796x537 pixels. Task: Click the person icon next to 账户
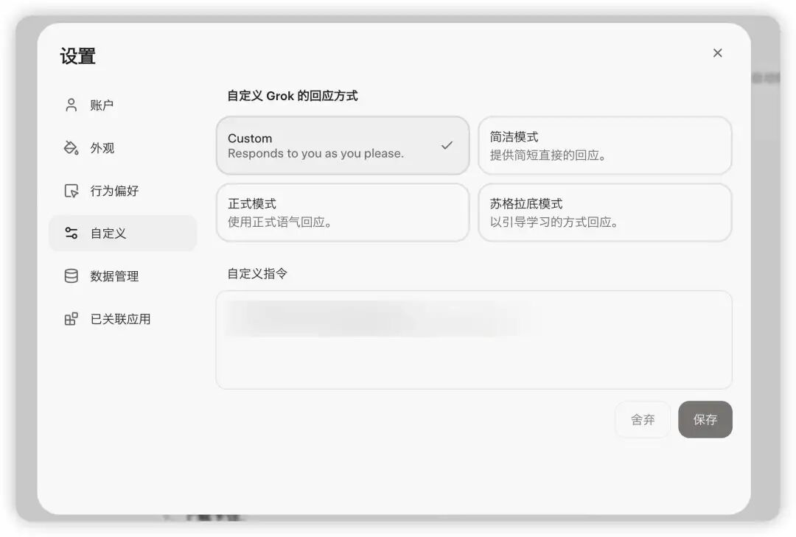click(x=71, y=105)
